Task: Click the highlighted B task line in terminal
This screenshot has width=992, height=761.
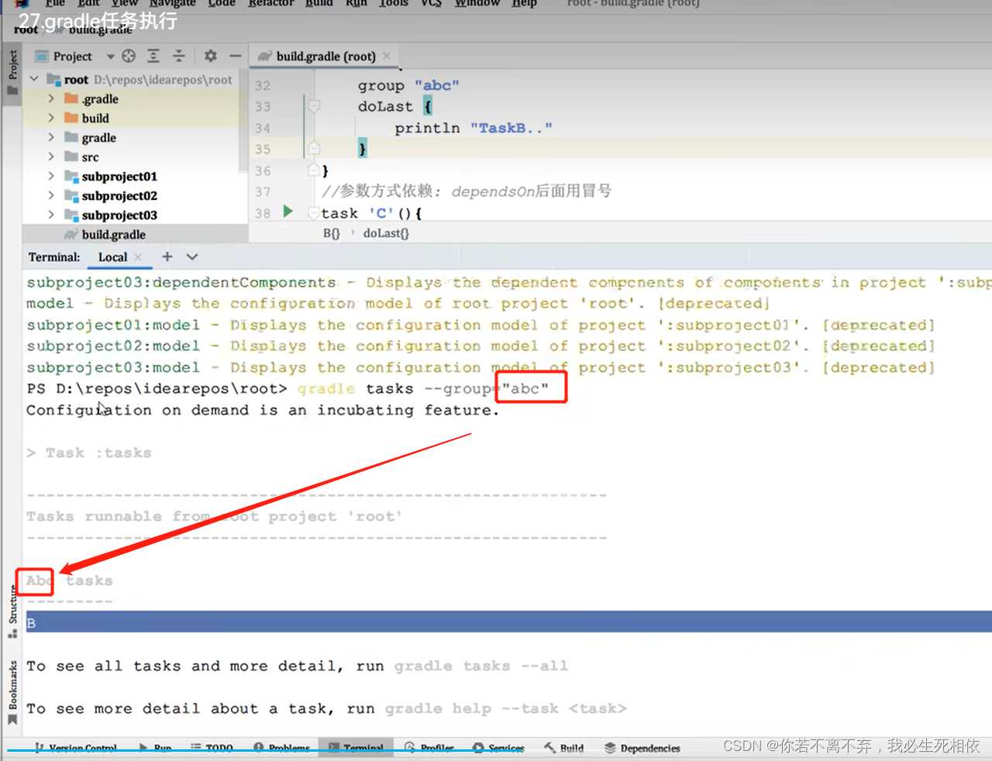Action: click(509, 622)
